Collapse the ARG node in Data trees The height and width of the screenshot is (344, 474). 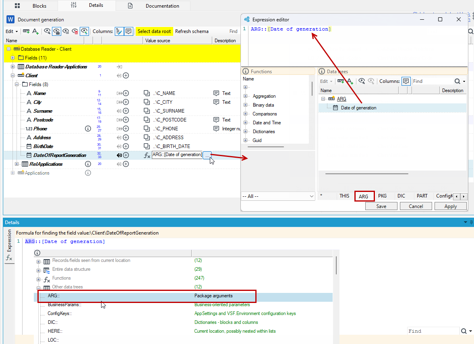323,99
